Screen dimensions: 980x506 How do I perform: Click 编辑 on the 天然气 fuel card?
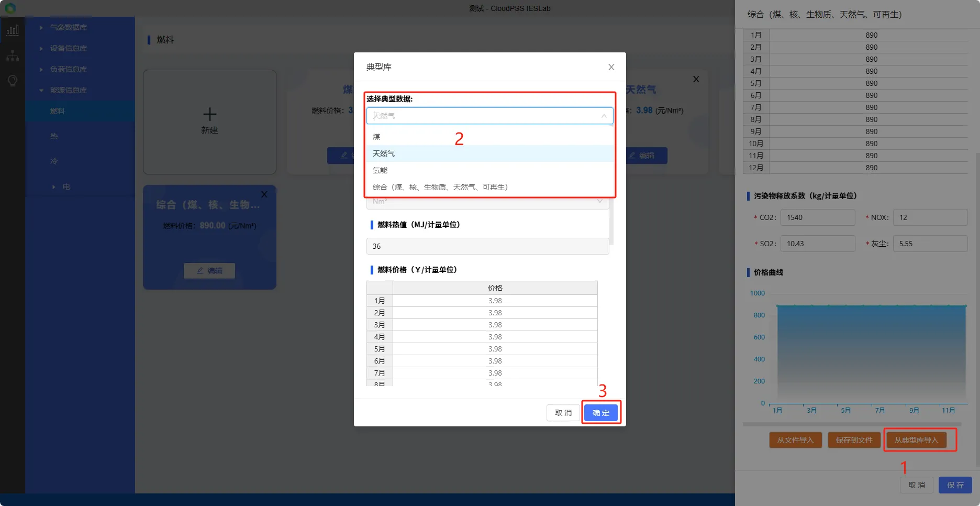click(641, 156)
